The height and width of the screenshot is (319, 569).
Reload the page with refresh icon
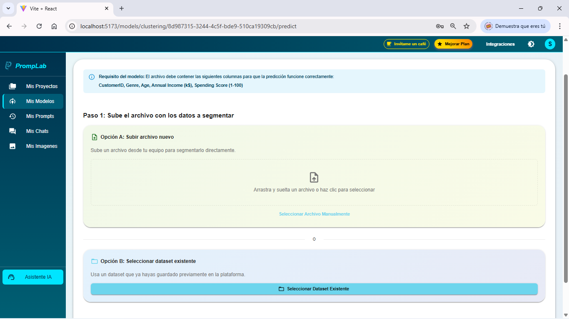tap(39, 26)
